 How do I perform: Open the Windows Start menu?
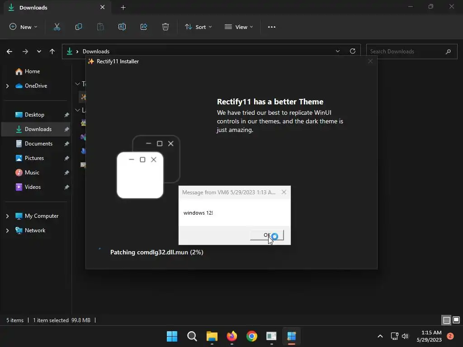pyautogui.click(x=172, y=336)
